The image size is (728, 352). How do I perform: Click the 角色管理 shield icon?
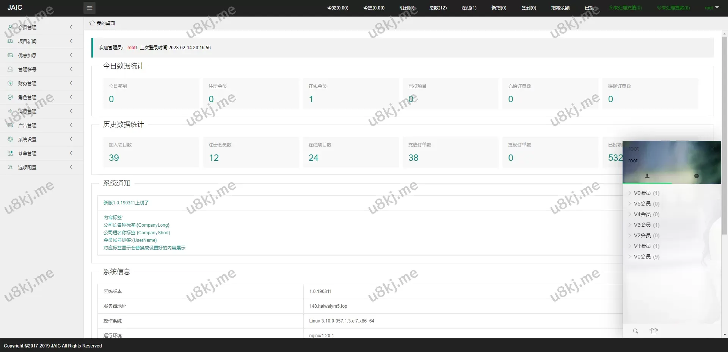10,97
